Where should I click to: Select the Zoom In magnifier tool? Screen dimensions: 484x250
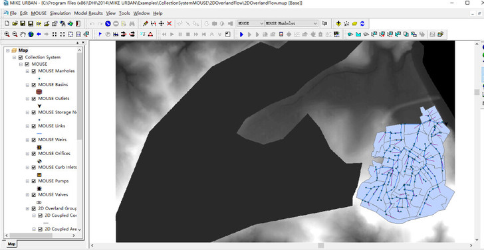[x=7, y=34]
